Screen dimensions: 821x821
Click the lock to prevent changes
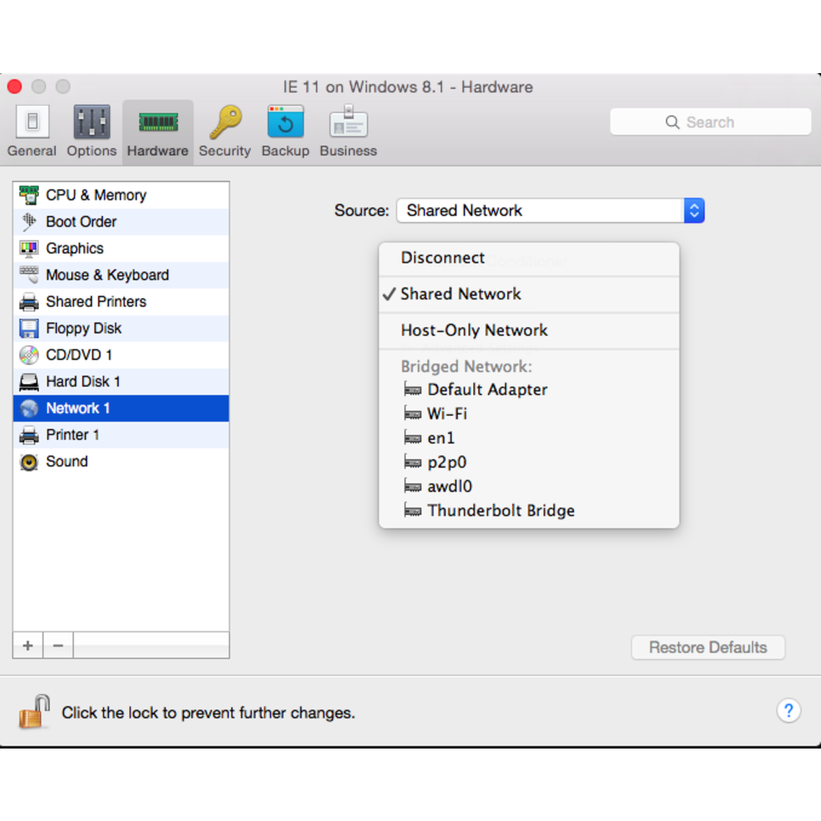pyautogui.click(x=33, y=711)
